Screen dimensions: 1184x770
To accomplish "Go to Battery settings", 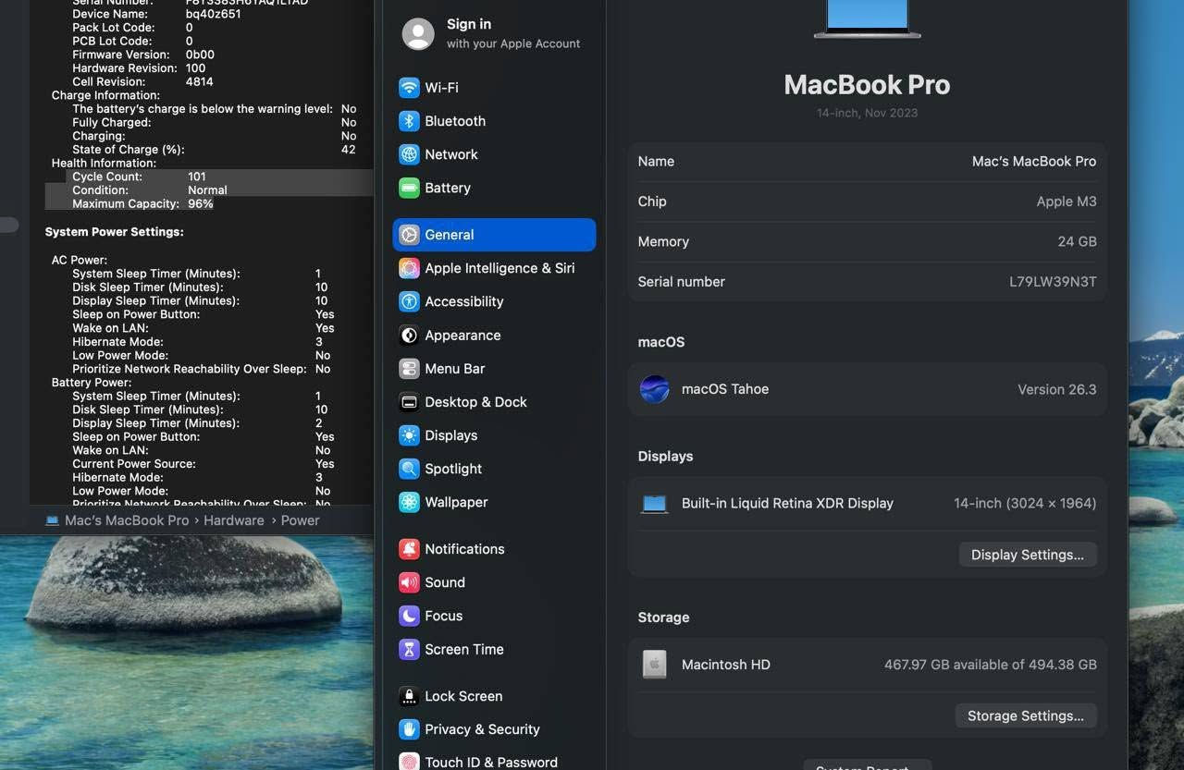I will point(494,188).
